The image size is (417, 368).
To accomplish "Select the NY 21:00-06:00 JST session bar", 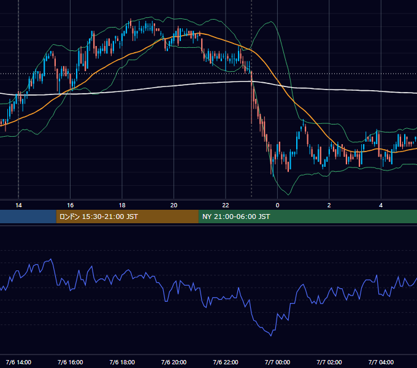I will point(308,217).
